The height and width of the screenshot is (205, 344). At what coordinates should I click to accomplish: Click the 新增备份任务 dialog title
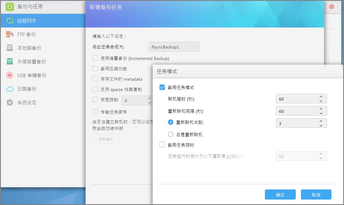[x=106, y=7]
